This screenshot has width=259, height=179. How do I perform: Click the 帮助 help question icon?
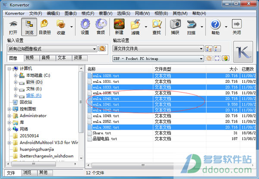215,24
